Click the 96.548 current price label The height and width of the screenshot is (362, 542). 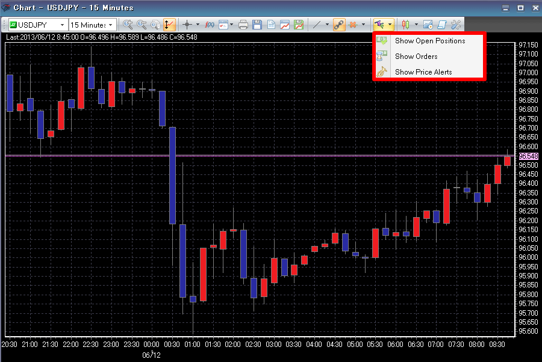[x=529, y=156]
